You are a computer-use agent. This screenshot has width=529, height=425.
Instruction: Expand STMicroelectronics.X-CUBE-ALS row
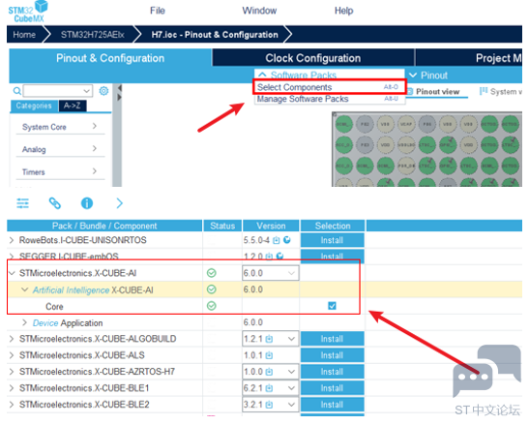pyautogui.click(x=12, y=355)
